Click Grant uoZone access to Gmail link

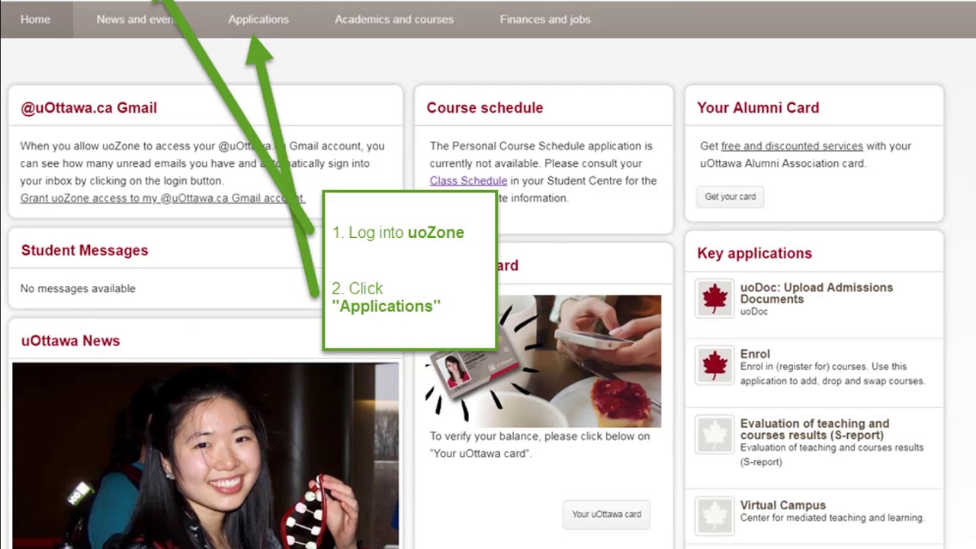(x=163, y=198)
